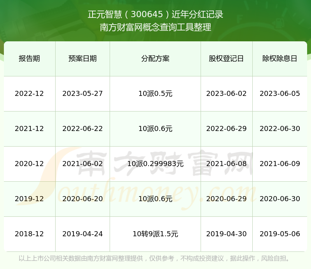Viewport: 311px width, 269px height.
Task: Click the 10派0.299983元 plan cell
Action: (155, 164)
